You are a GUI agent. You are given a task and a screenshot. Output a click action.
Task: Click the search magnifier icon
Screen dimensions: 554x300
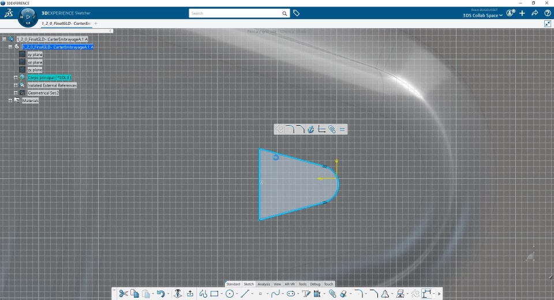point(285,13)
